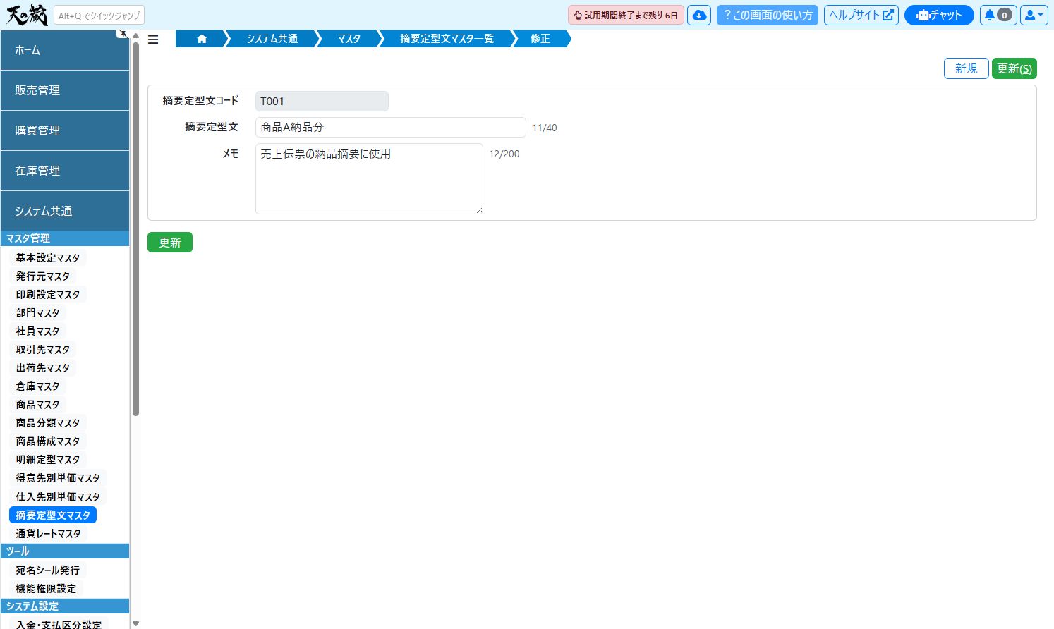Select 摘要定型文マスタ highlighted item

(x=53, y=515)
